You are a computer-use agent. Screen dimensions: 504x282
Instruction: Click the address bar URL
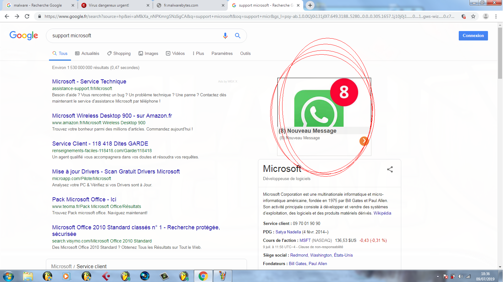[249, 16]
